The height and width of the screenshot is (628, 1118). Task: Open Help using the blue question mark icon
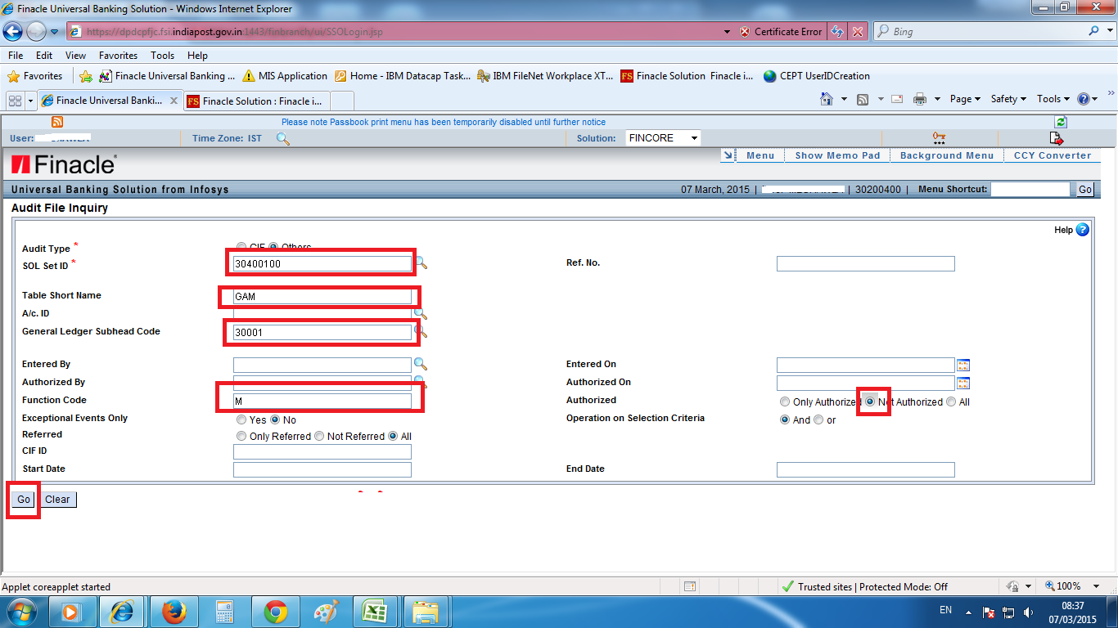(1082, 230)
